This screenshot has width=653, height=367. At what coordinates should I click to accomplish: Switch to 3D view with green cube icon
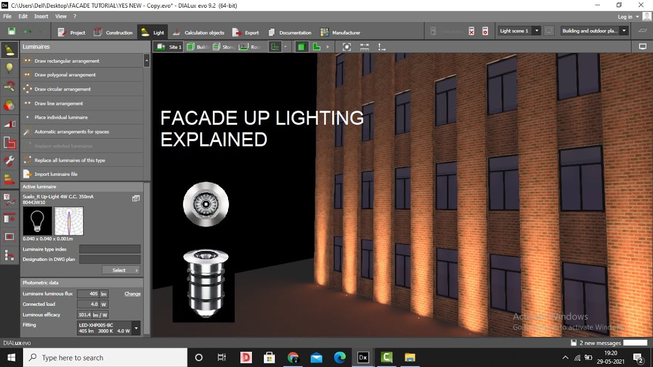coord(301,47)
